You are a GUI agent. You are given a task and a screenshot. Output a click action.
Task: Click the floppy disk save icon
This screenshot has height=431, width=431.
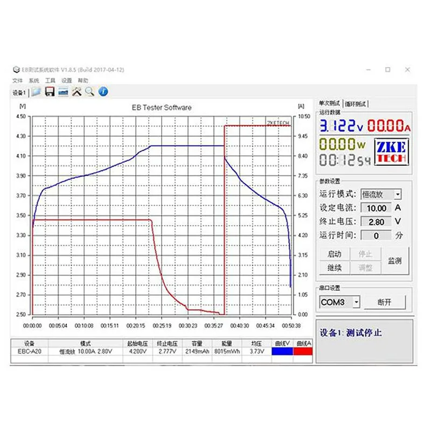coord(50,92)
